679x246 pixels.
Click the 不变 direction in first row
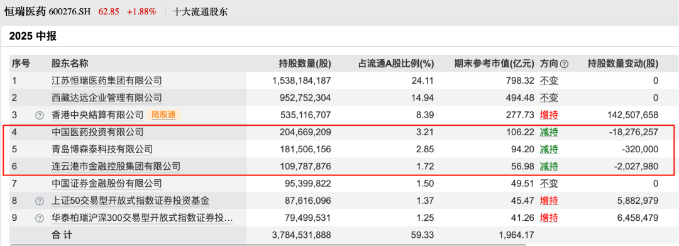(x=549, y=81)
